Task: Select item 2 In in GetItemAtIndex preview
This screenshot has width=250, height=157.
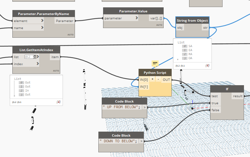Action: [x=24, y=91]
